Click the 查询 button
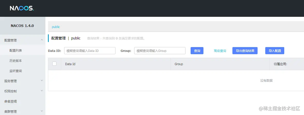 coord(197,51)
